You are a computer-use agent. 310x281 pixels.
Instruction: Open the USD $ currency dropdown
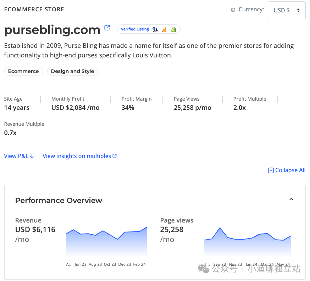pyautogui.click(x=287, y=10)
